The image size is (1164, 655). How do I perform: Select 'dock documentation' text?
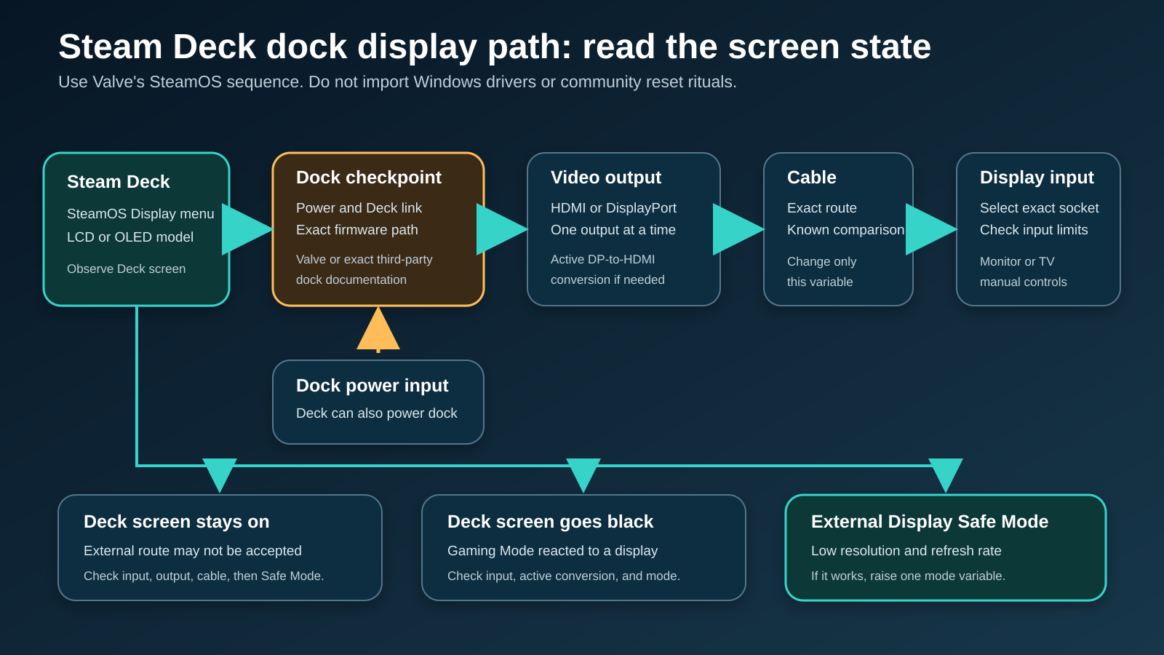coord(351,280)
